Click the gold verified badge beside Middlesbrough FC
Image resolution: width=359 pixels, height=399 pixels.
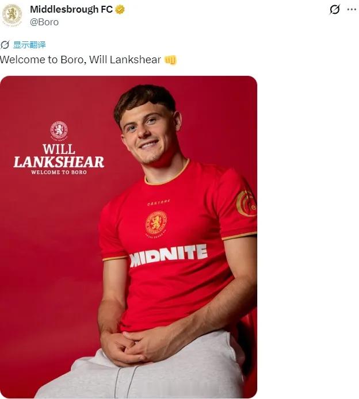120,9
